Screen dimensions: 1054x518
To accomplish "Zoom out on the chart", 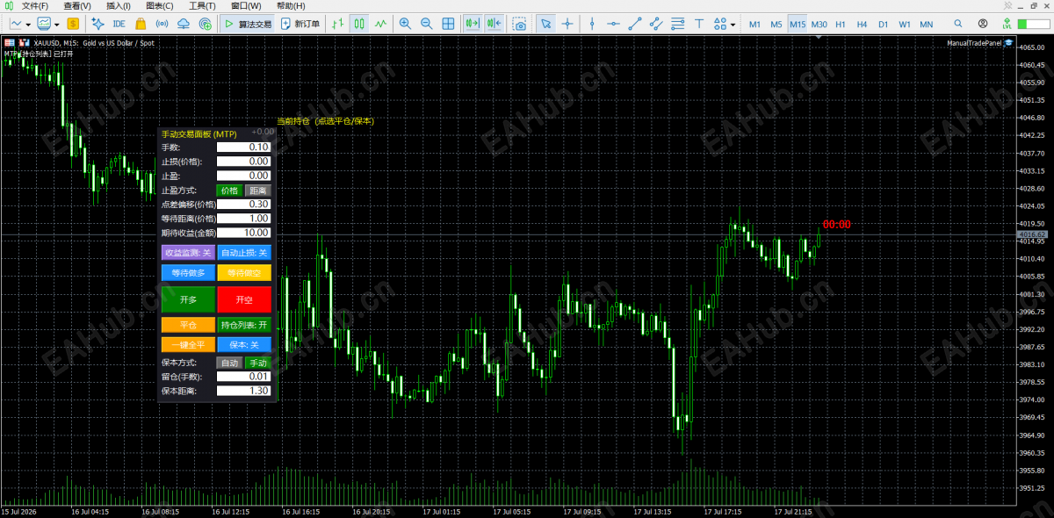I will 426,24.
